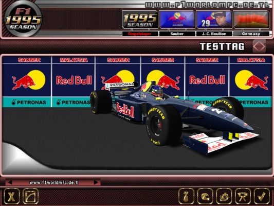
Task: Open the checkered-flag puzzle icon
Action: [x=224, y=196]
